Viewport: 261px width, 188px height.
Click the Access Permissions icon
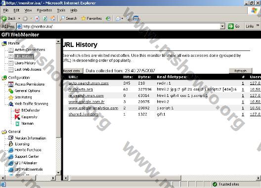11,84
